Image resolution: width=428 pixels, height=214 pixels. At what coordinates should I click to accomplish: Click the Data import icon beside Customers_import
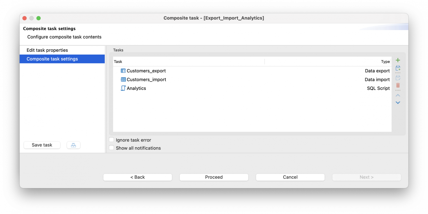coord(123,79)
